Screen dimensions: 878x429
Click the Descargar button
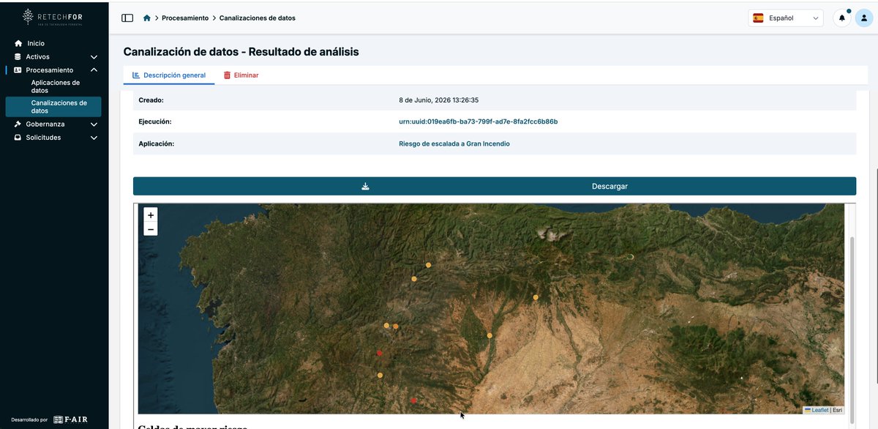click(495, 187)
